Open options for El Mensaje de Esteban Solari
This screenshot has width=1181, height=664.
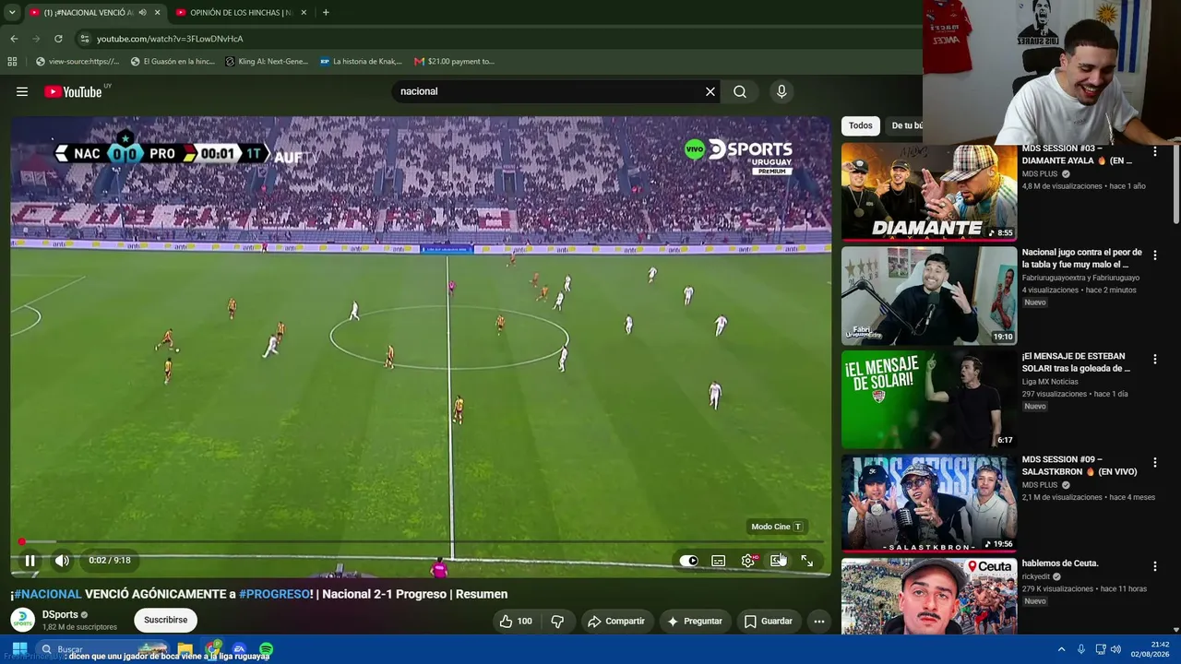coord(1154,359)
